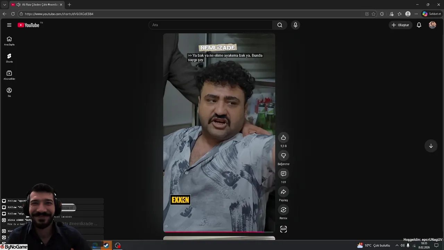Go to next Short with down arrow

[431, 146]
